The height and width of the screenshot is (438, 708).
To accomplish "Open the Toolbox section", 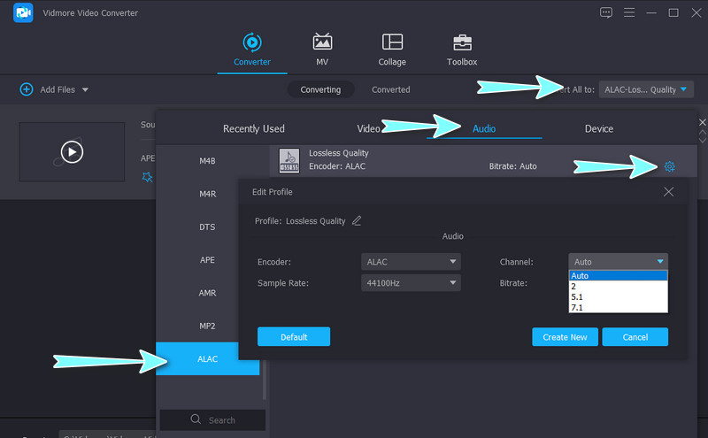I will [x=462, y=42].
